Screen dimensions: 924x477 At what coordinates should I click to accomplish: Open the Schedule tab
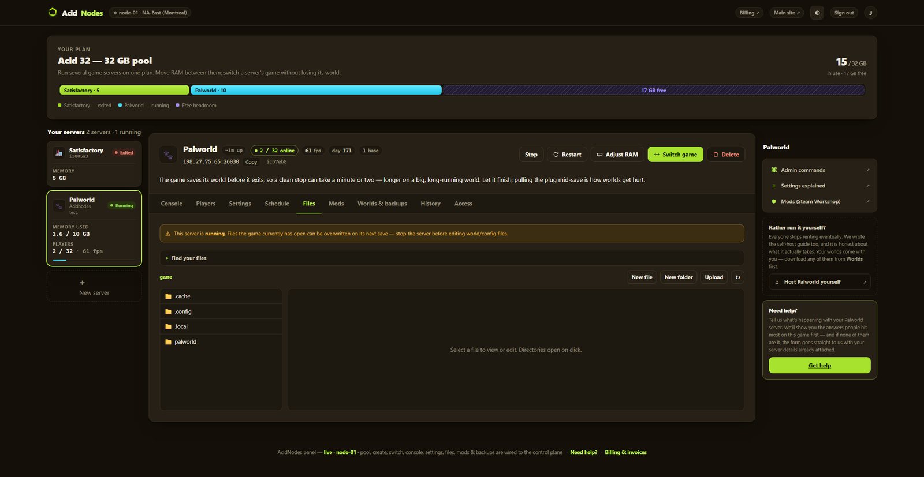tap(277, 204)
